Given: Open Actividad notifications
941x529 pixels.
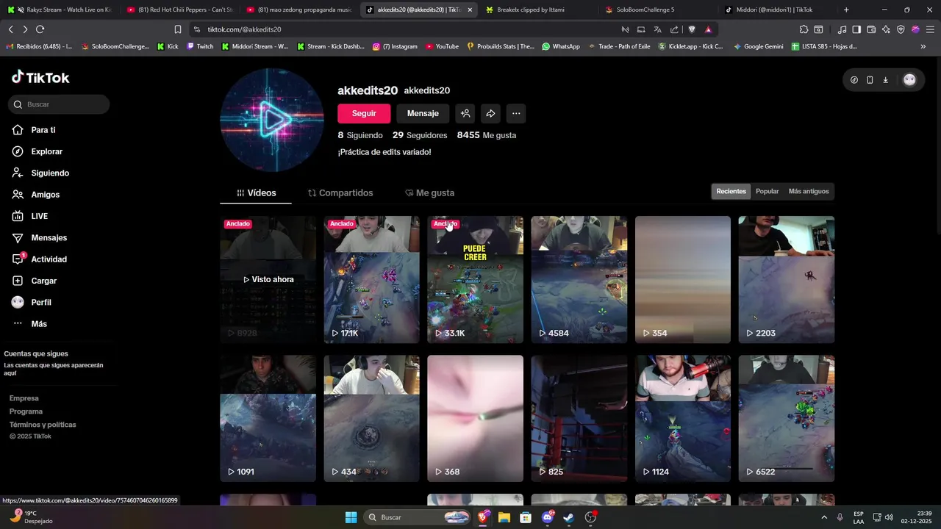Looking at the screenshot, I should click(40, 259).
